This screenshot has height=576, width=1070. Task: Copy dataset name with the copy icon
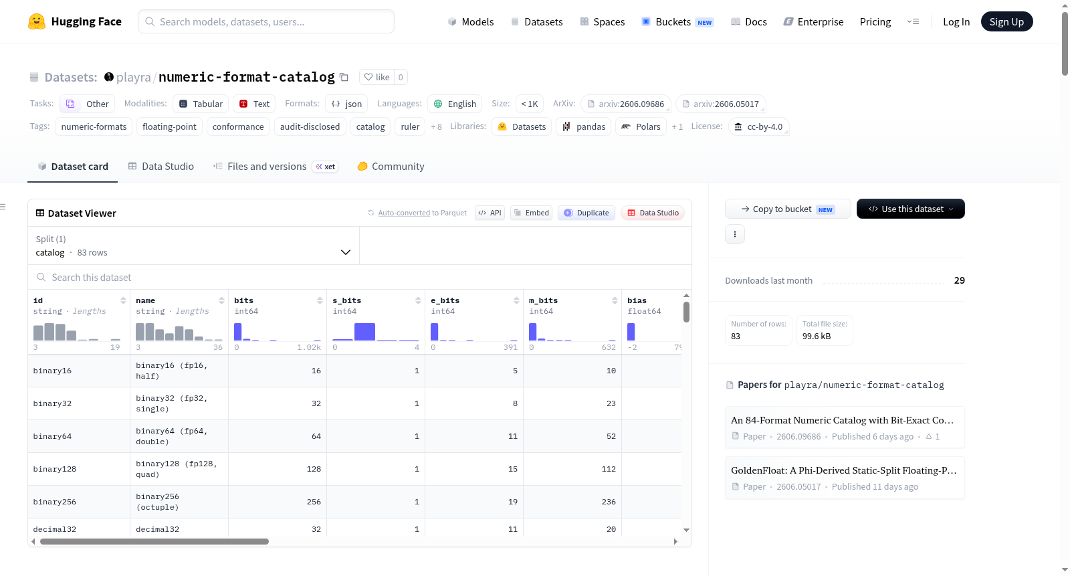pyautogui.click(x=344, y=77)
